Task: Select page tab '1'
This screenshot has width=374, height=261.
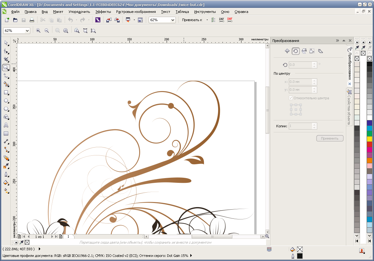Action: pos(68,236)
